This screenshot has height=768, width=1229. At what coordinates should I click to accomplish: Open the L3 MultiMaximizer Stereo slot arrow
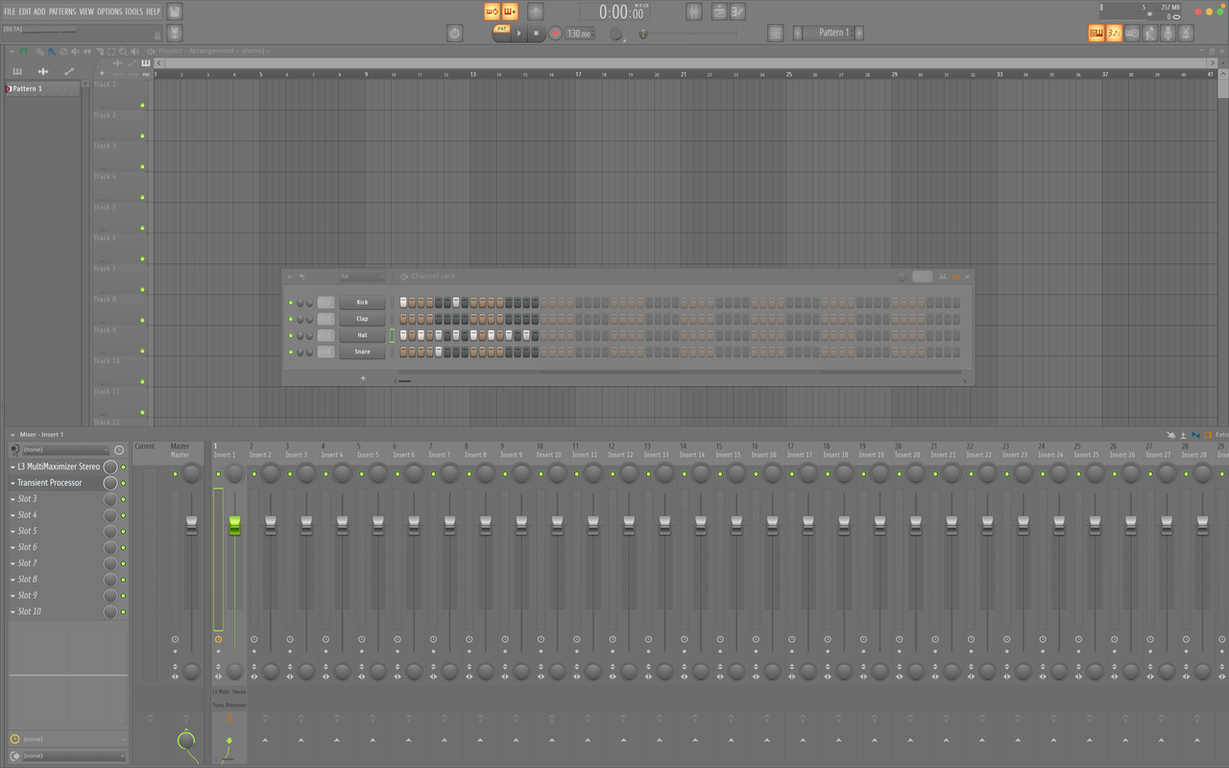12,467
